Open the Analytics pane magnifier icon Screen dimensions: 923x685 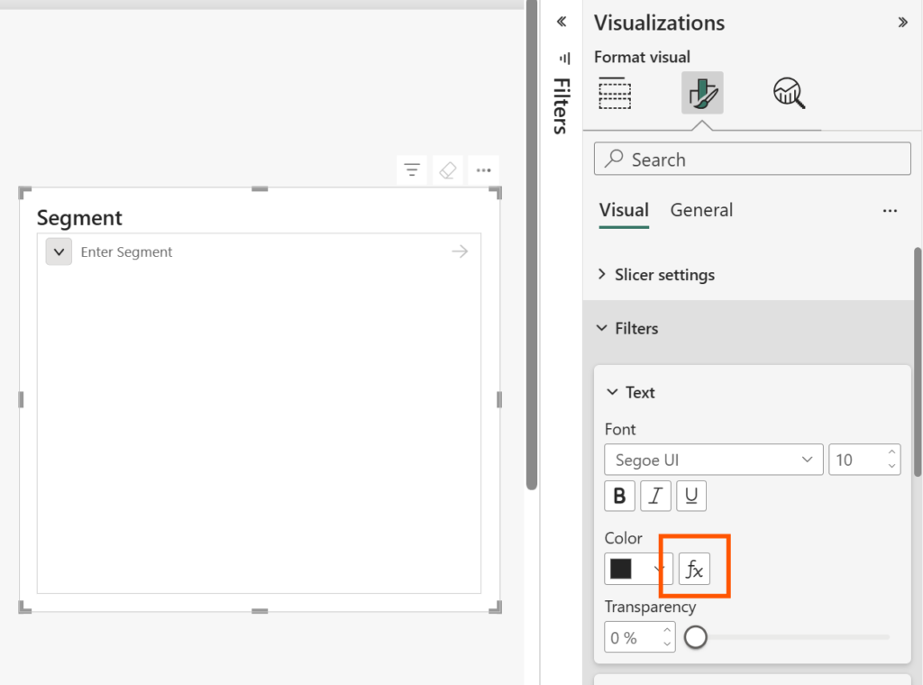[x=788, y=93]
